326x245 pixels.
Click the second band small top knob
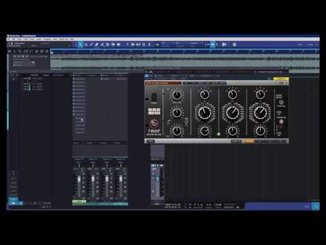point(204,94)
